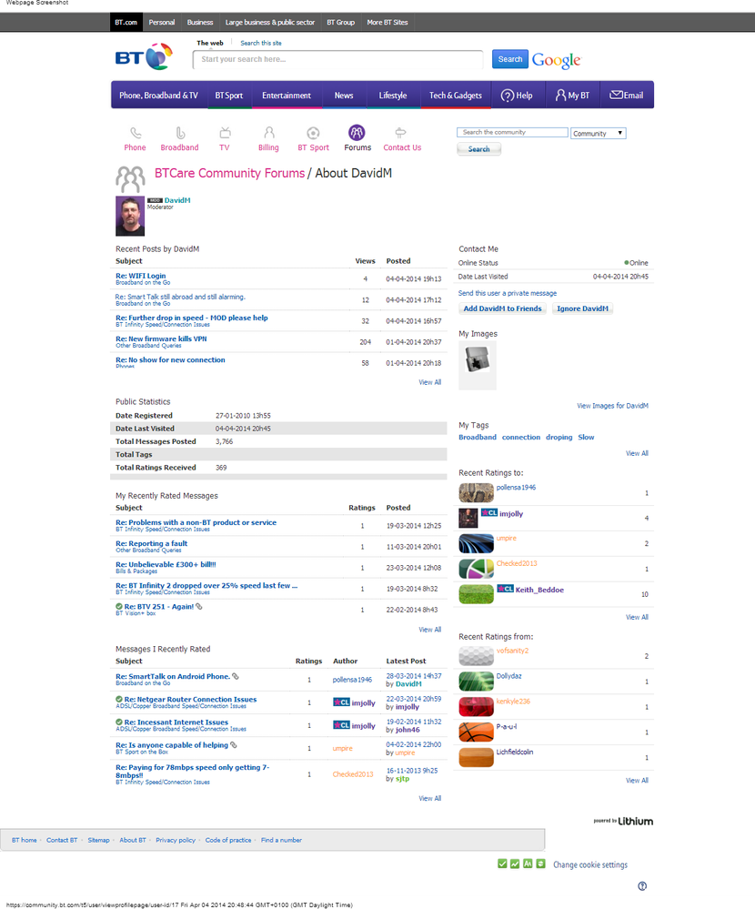Click the 'Slow' tag

[x=586, y=437]
